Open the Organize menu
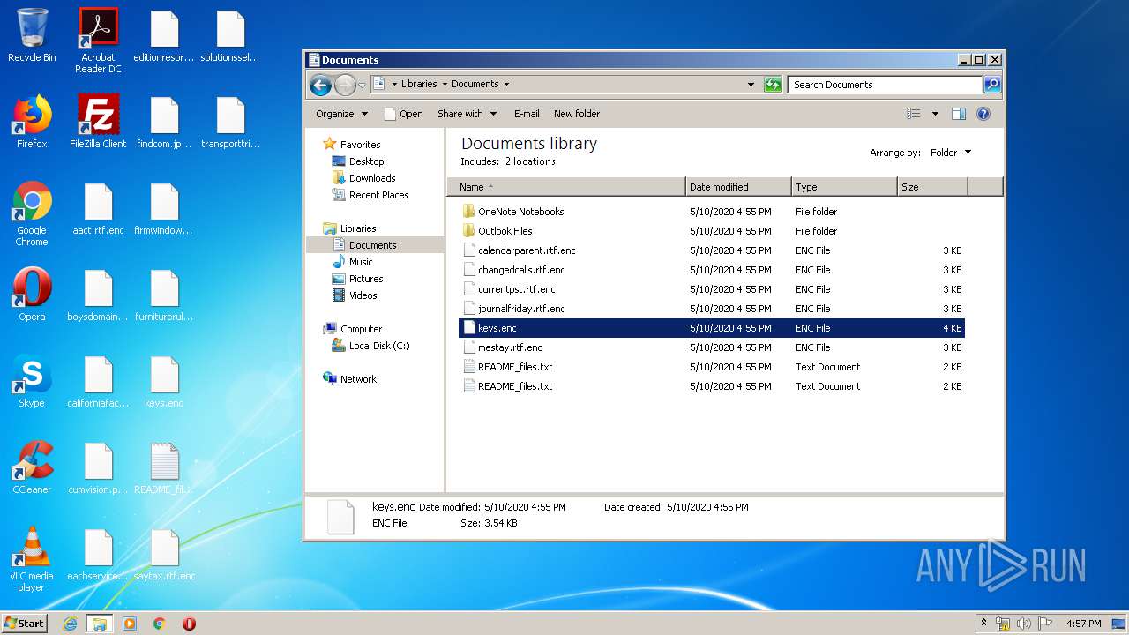The width and height of the screenshot is (1129, 635). 341,114
